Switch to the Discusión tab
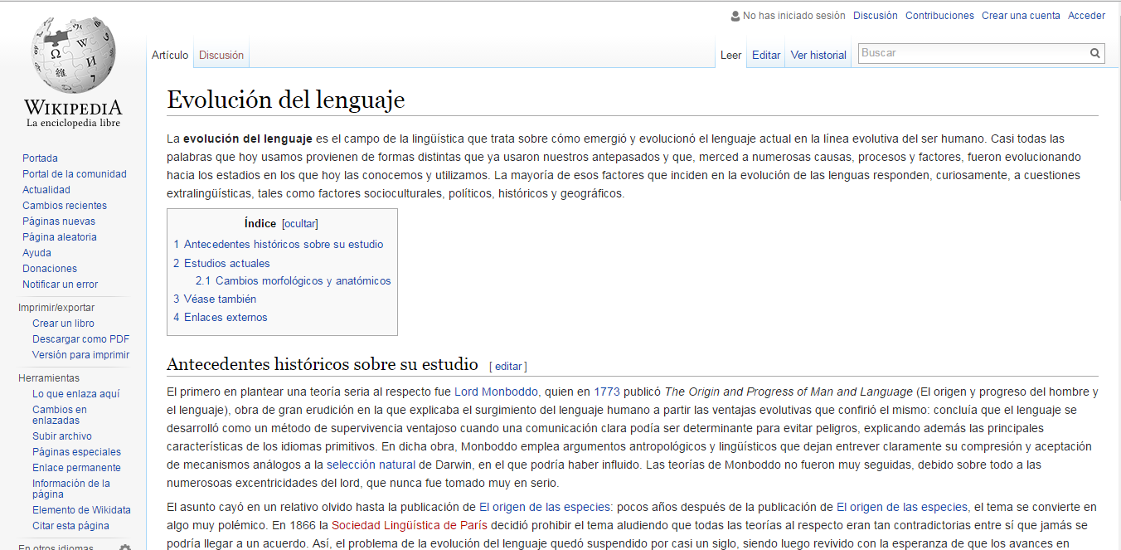This screenshot has width=1121, height=550. coord(221,56)
